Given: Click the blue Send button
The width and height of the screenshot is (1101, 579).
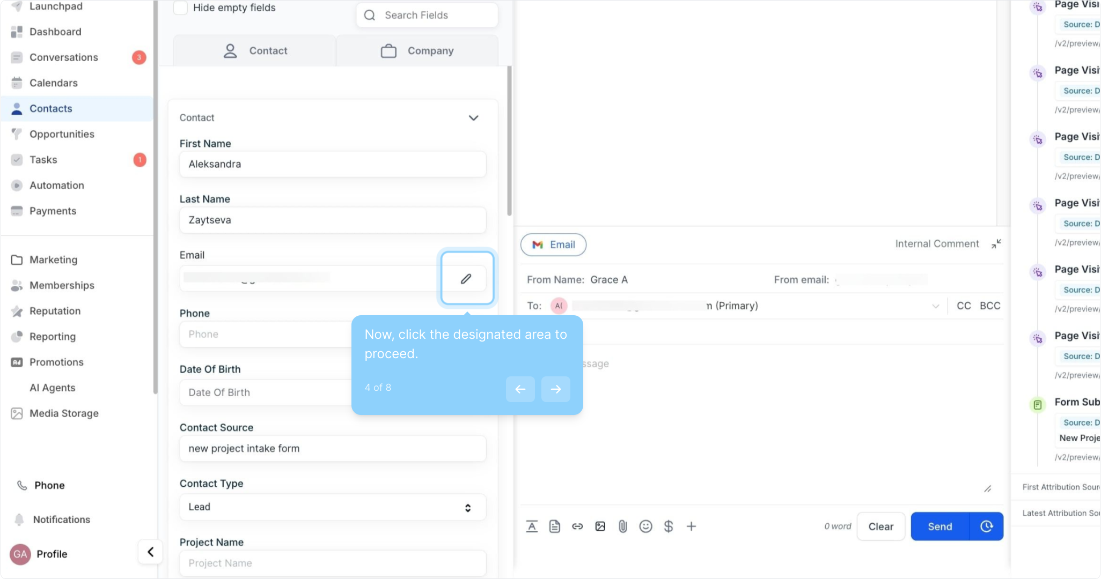Looking at the screenshot, I should coord(939,526).
